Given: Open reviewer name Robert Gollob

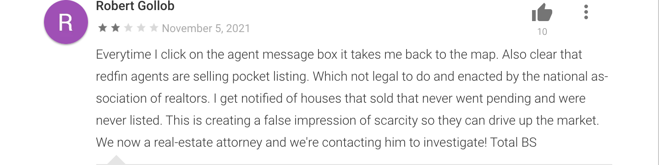Looking at the screenshot, I should 135,6.
